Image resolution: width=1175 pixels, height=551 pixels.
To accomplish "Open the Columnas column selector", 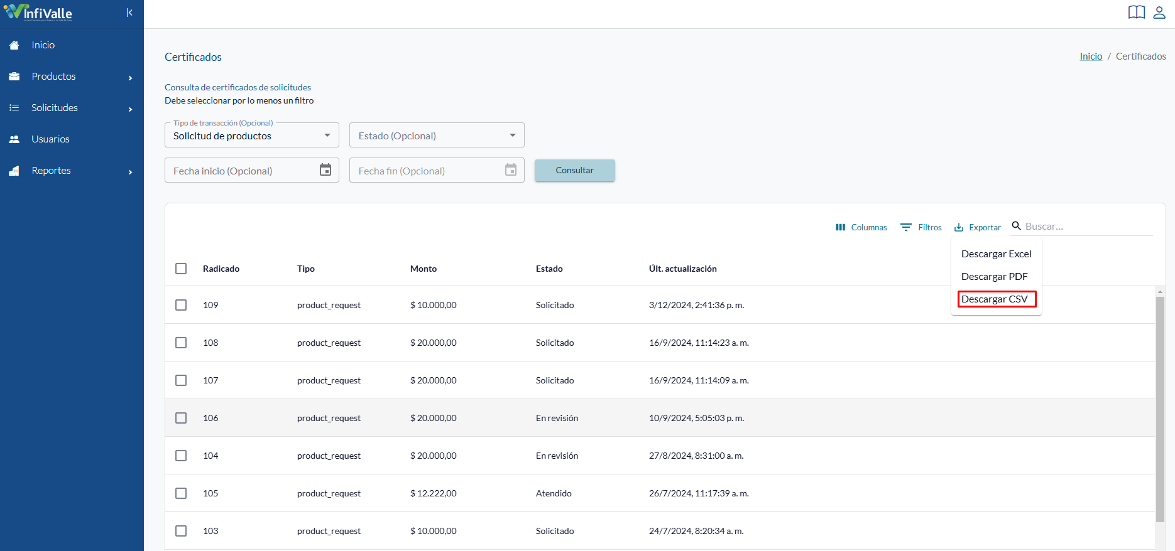I will pyautogui.click(x=861, y=227).
